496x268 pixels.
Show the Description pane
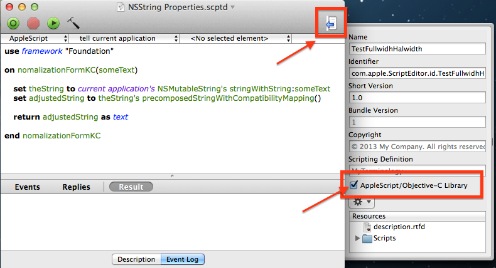point(136,259)
